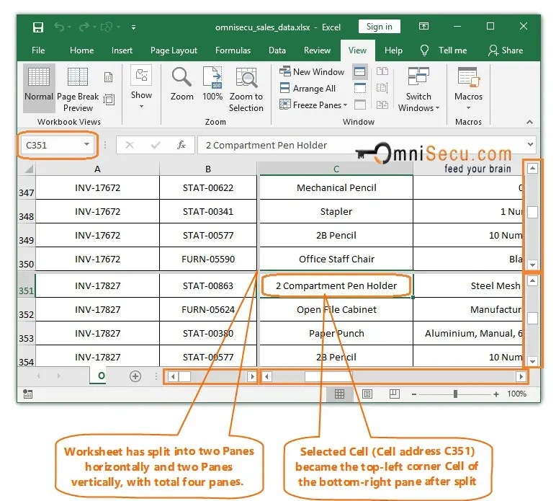Click the Share button
Image resolution: width=556 pixels, height=501 pixels.
click(x=506, y=50)
